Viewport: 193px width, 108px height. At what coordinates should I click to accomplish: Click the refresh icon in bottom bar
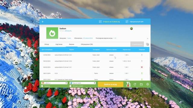coord(135,84)
